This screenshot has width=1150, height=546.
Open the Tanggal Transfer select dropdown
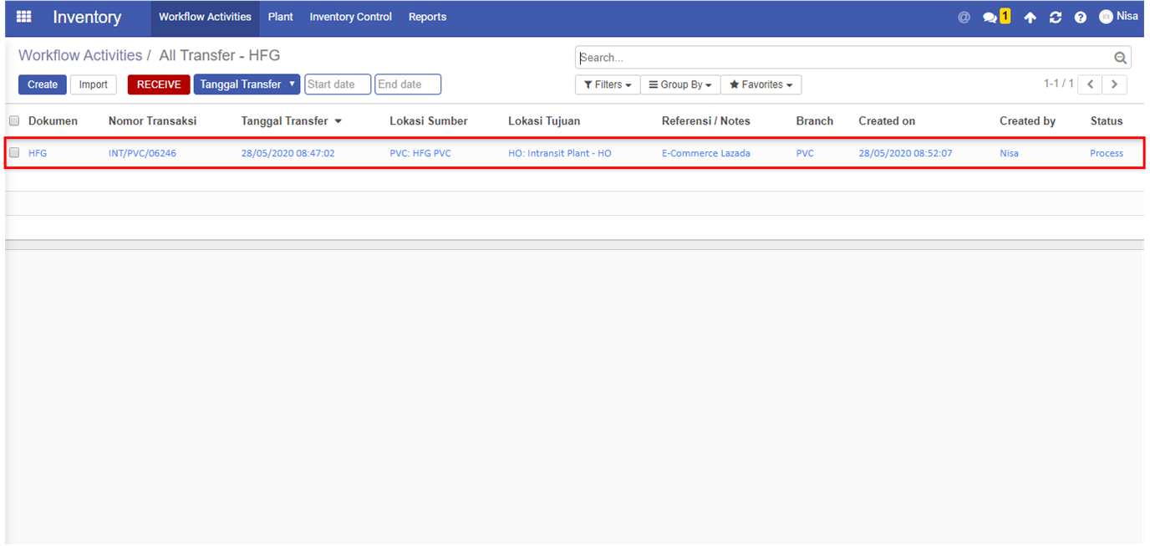tap(247, 84)
